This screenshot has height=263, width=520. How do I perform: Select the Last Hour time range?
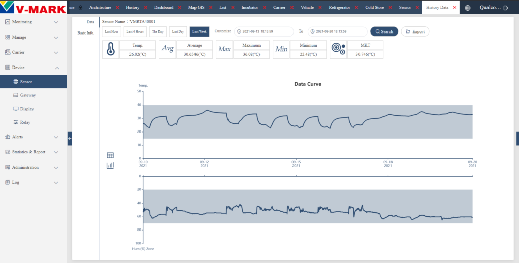point(111,31)
